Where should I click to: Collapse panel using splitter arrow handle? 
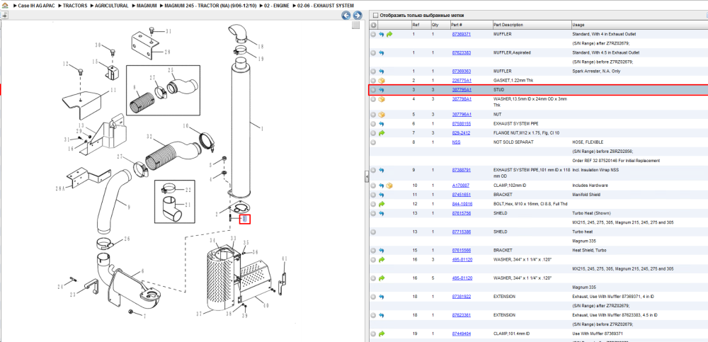point(367,177)
